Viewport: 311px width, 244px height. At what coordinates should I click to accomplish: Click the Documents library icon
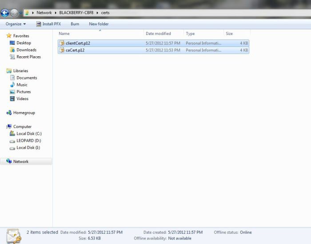click(12, 77)
